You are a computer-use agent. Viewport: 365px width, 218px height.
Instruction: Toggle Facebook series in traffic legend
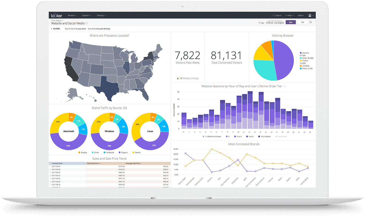click(x=109, y=152)
